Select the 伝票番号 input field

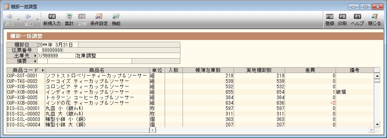click(x=50, y=50)
